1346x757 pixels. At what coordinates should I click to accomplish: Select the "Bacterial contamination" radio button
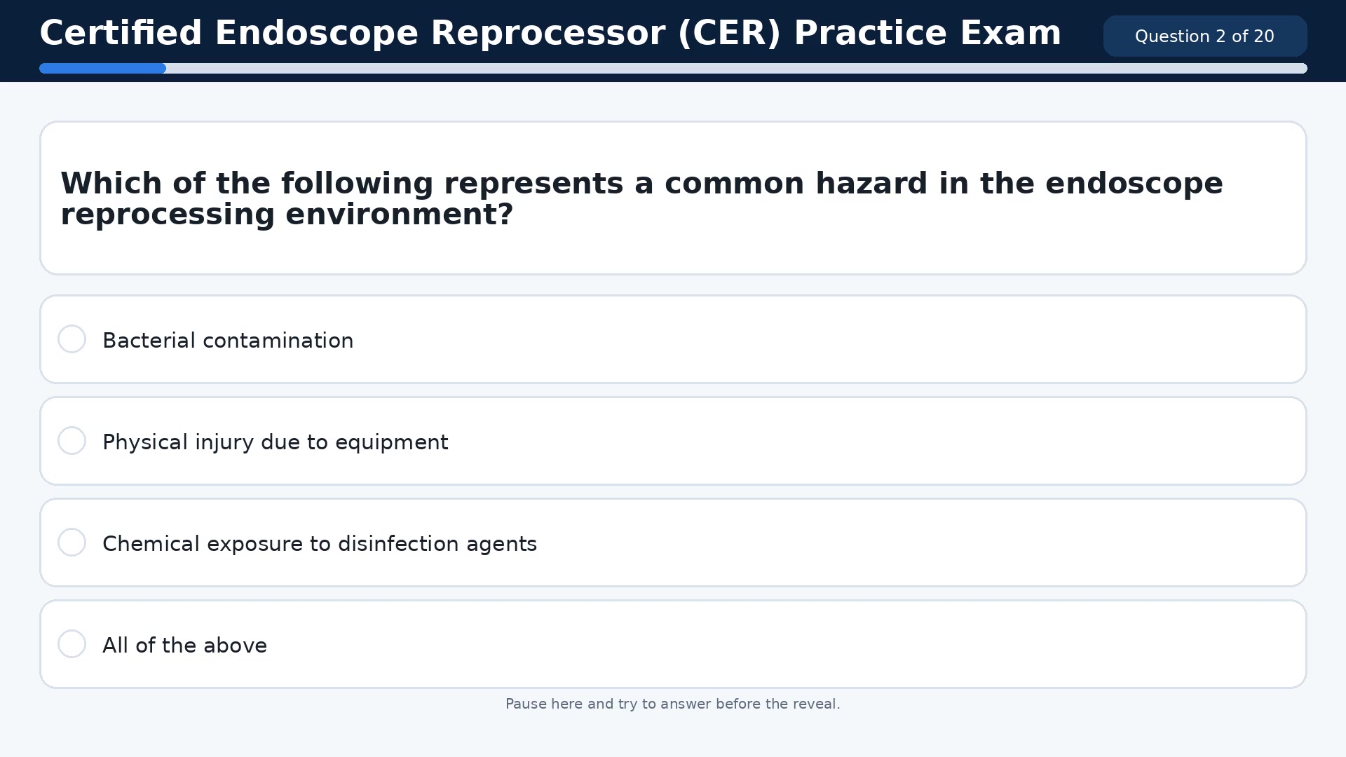[72, 339]
